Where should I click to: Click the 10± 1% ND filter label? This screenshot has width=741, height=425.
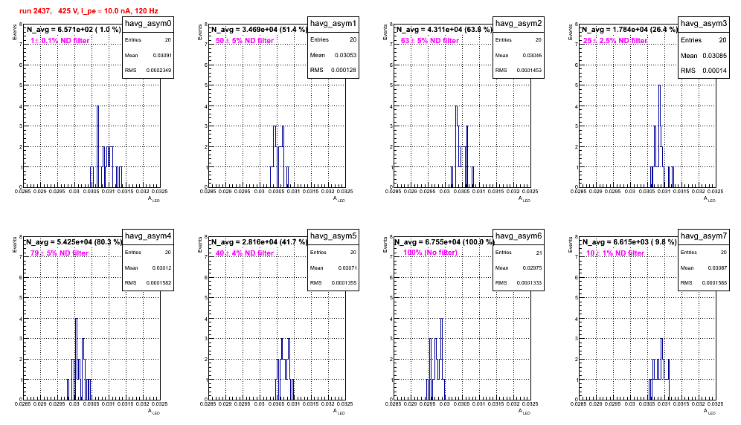click(x=615, y=253)
